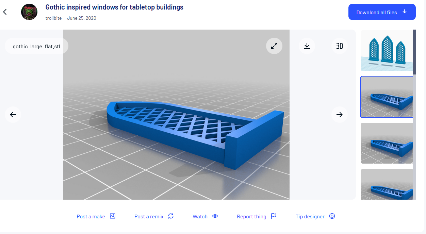Click the Download all files button
The height and width of the screenshot is (234, 426).
click(382, 12)
